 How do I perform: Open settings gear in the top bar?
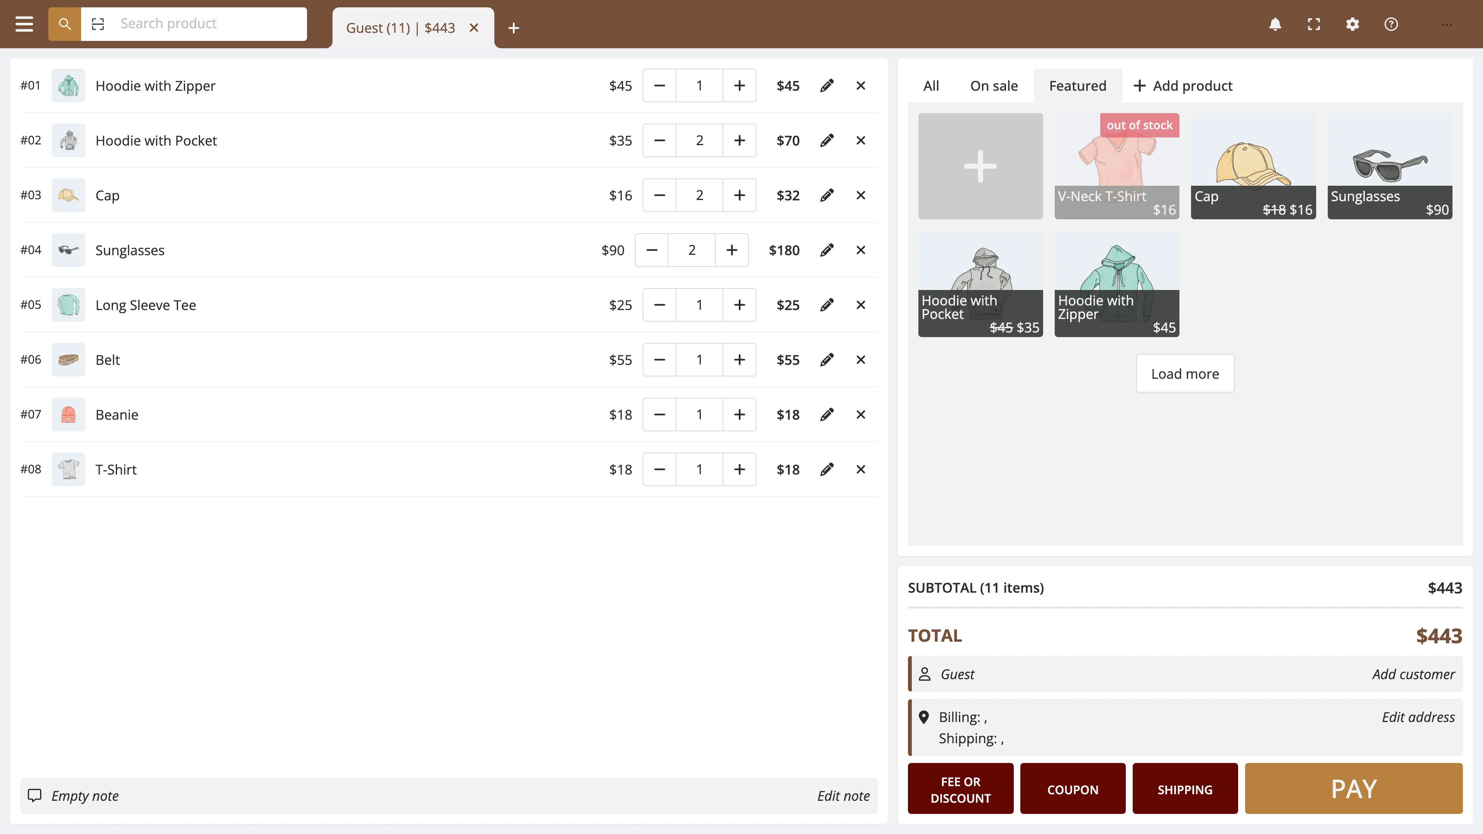tap(1352, 24)
